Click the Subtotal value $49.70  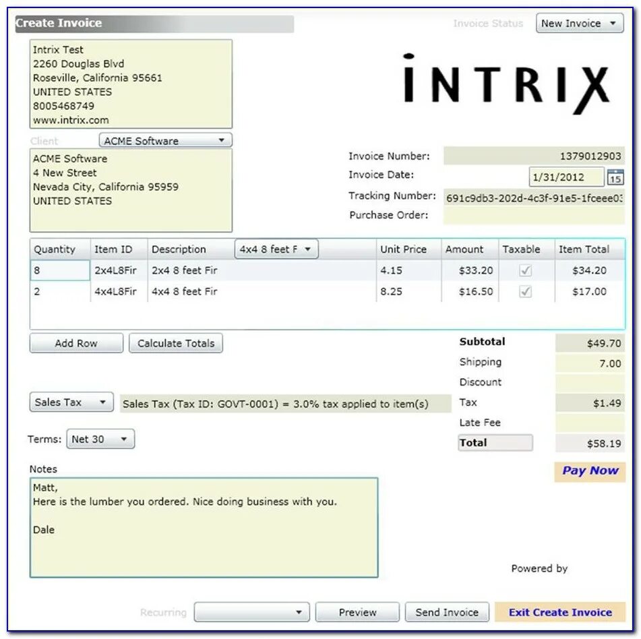590,343
